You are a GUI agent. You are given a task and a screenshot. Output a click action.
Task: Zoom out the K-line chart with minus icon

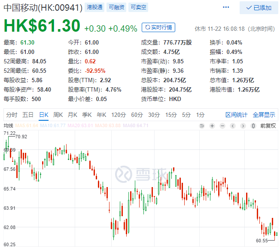coord(222,126)
